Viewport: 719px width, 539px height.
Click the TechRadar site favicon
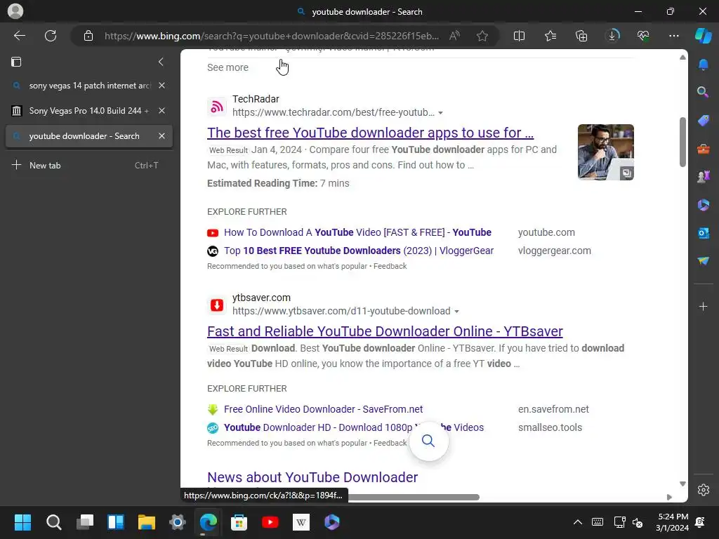click(217, 107)
